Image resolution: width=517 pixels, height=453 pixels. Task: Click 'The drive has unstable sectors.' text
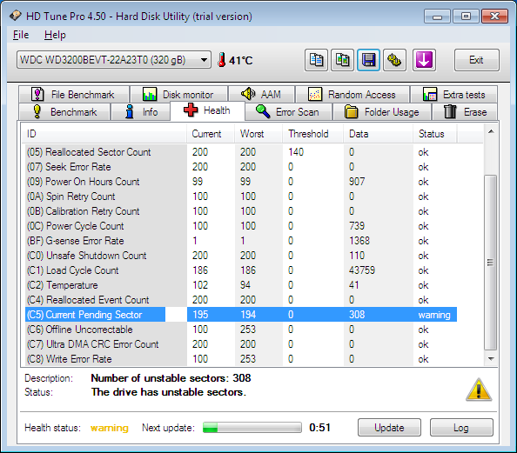169,392
